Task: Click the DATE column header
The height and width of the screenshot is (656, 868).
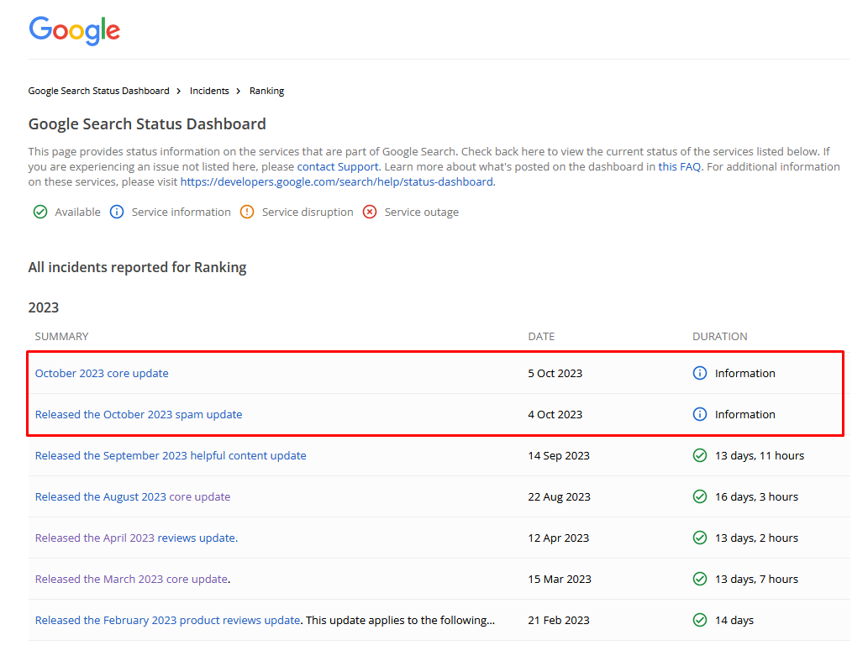Action: [541, 337]
